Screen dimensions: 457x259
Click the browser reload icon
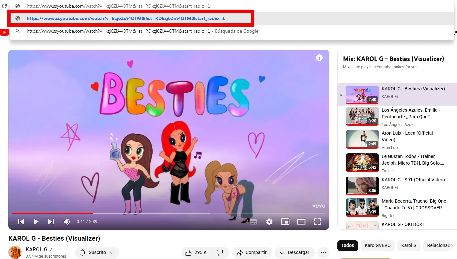[4, 6]
